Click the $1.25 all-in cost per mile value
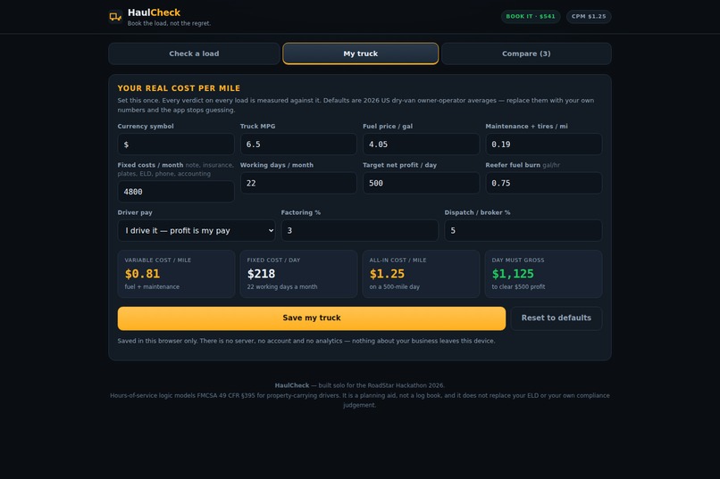 tap(387, 274)
